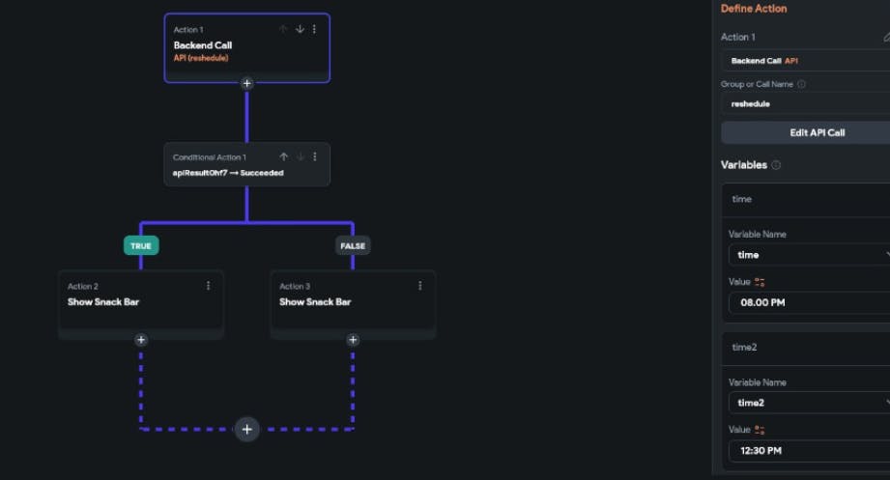Click the variable-binding icon beside time2 Value
This screenshot has height=480, width=890.
tap(760, 430)
